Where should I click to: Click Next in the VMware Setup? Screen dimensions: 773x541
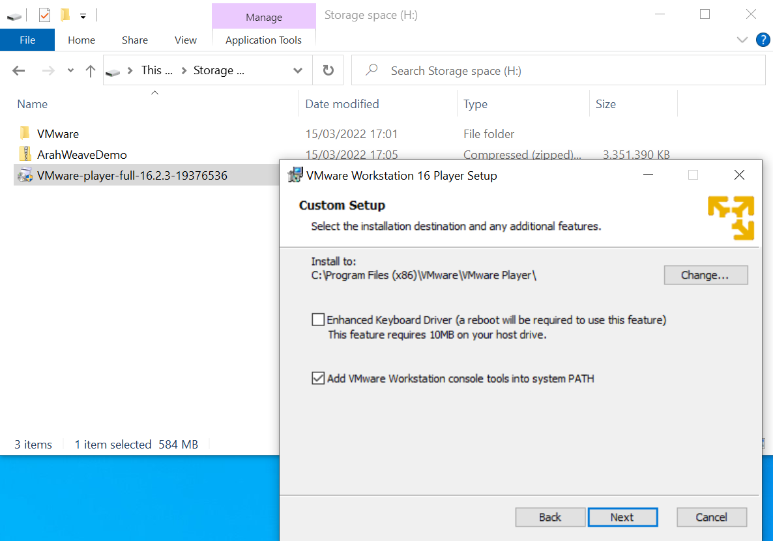[x=622, y=518]
